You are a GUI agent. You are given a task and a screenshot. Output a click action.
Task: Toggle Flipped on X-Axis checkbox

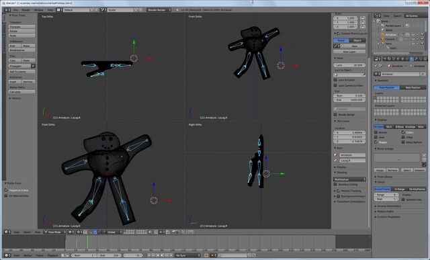coord(6,190)
